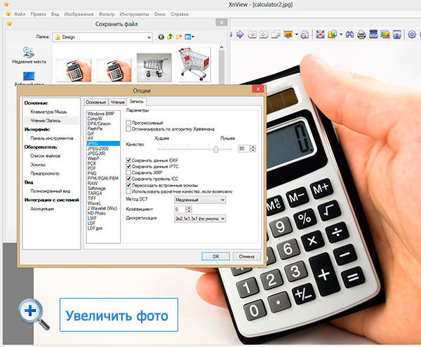Go back using Save dialog back icon

click(x=161, y=37)
